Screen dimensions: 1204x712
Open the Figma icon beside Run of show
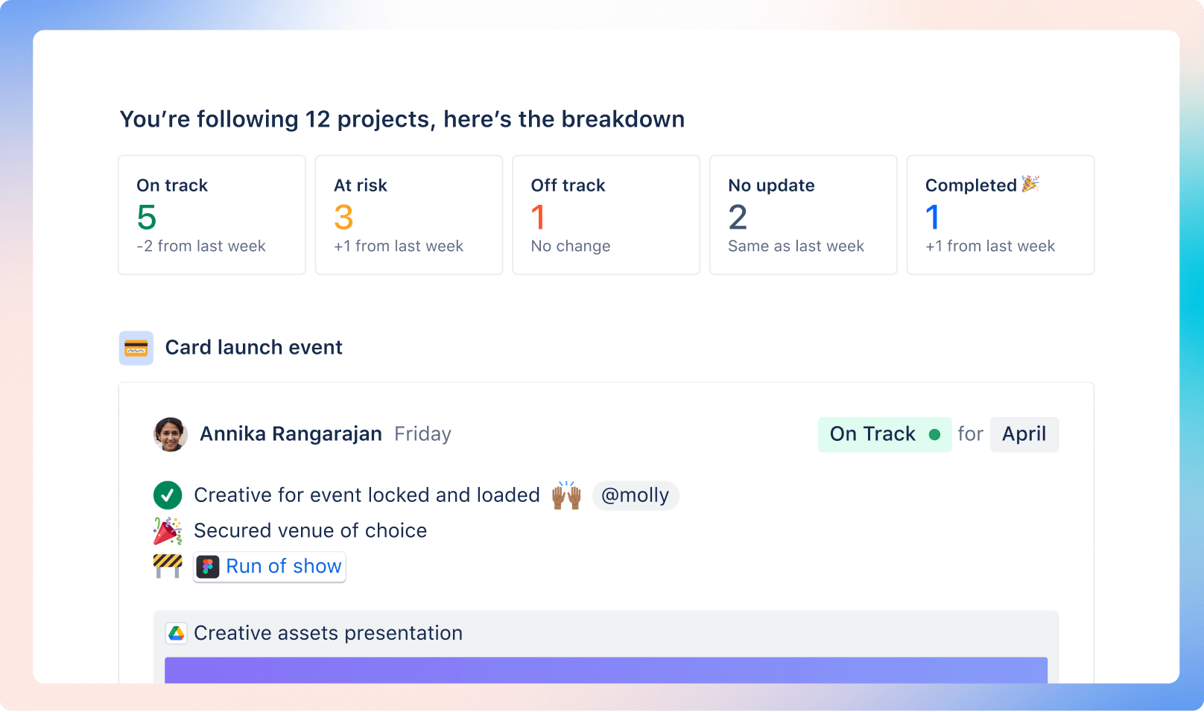209,567
